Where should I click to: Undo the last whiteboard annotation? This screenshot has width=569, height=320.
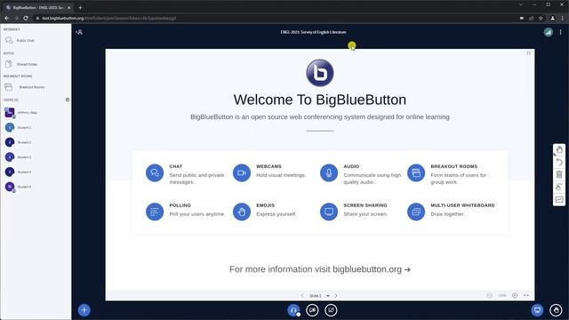point(559,162)
